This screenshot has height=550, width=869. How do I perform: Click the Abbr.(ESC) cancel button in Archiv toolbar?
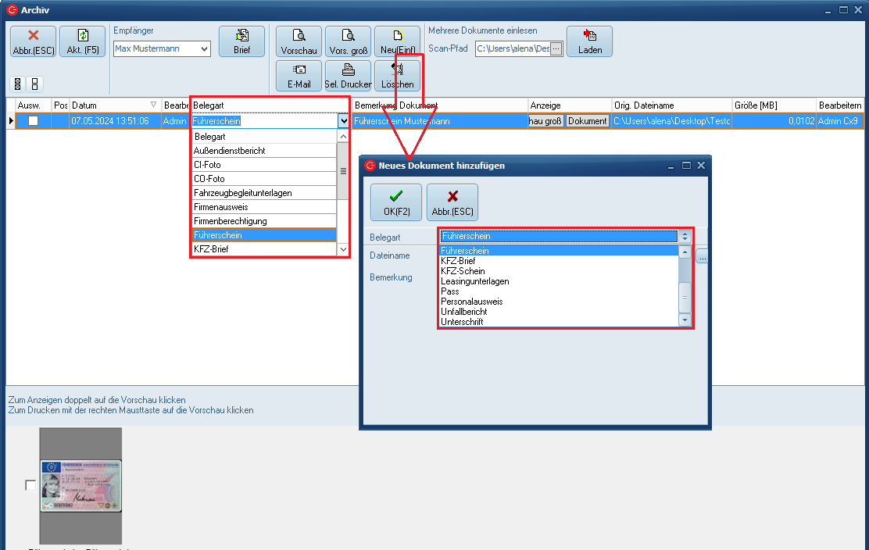(33, 41)
